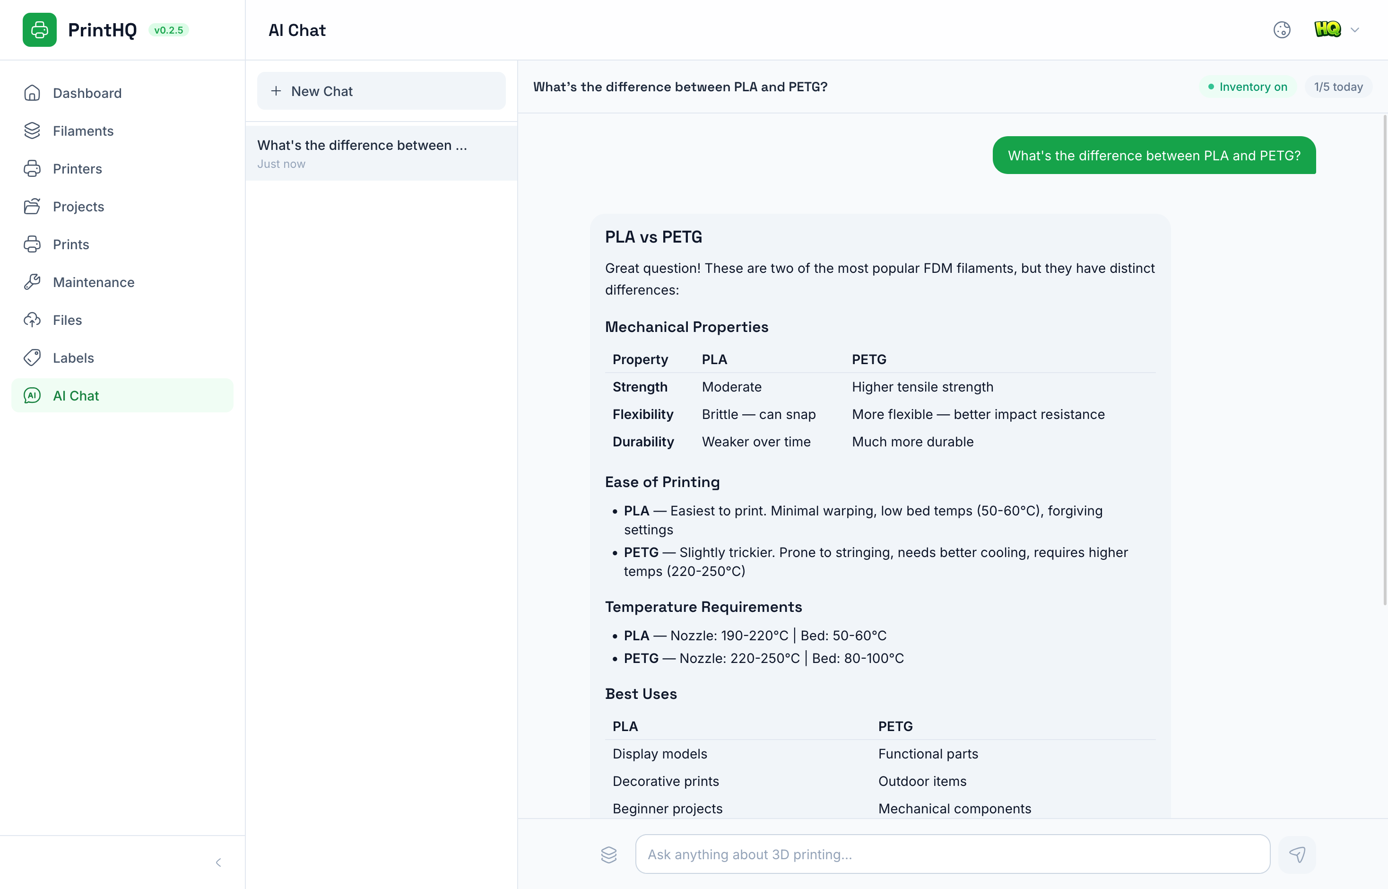Click the AI Chat sidebar icon
The height and width of the screenshot is (889, 1388).
32,395
